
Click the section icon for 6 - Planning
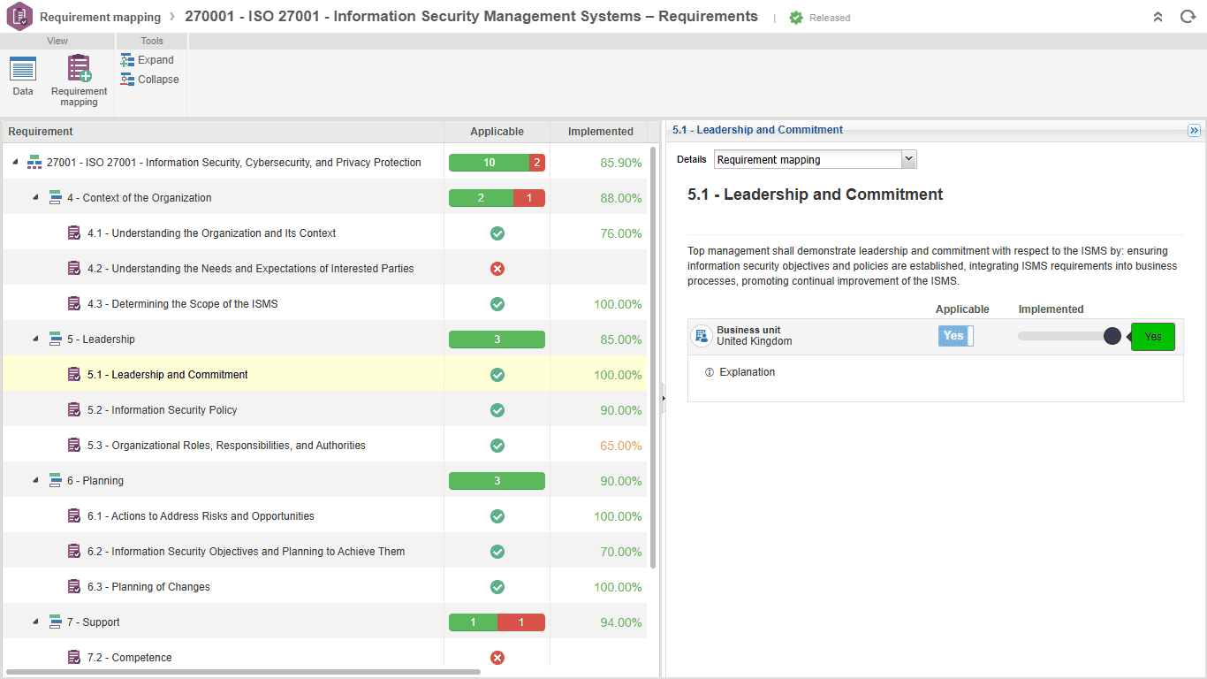coord(55,481)
